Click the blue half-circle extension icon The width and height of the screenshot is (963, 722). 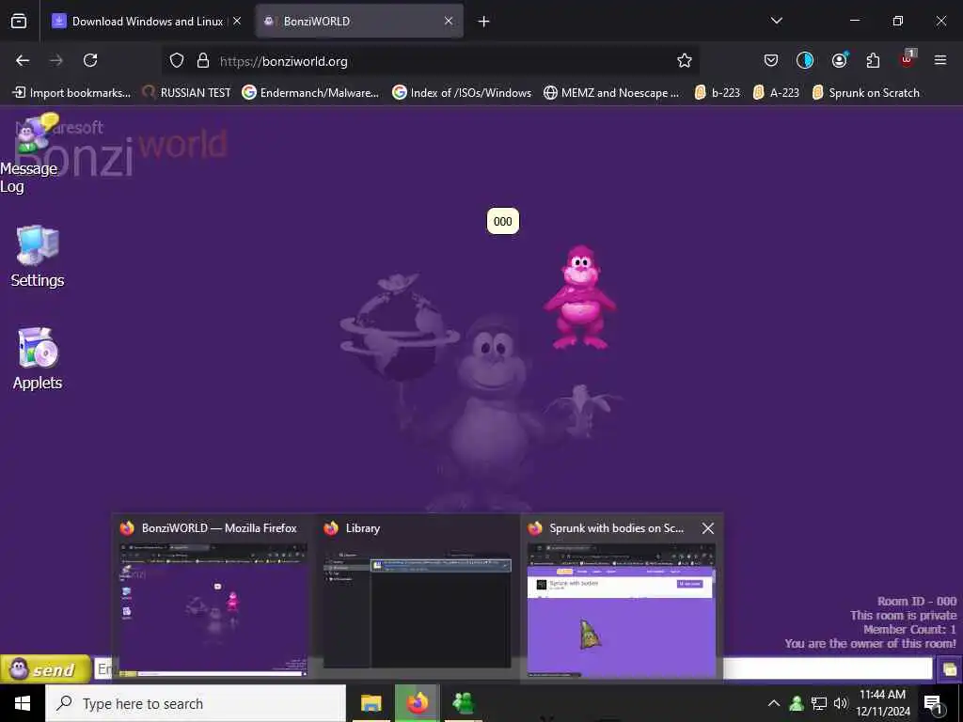coord(805,60)
